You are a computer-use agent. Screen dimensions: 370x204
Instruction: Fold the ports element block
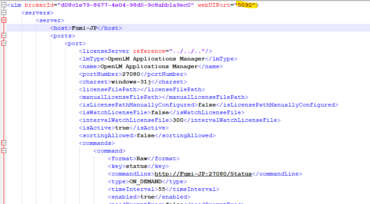click(4, 36)
